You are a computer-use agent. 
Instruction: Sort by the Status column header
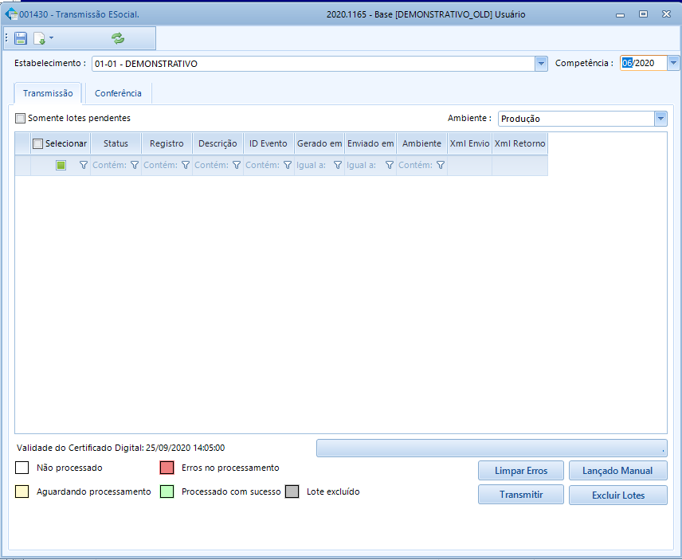(x=116, y=143)
